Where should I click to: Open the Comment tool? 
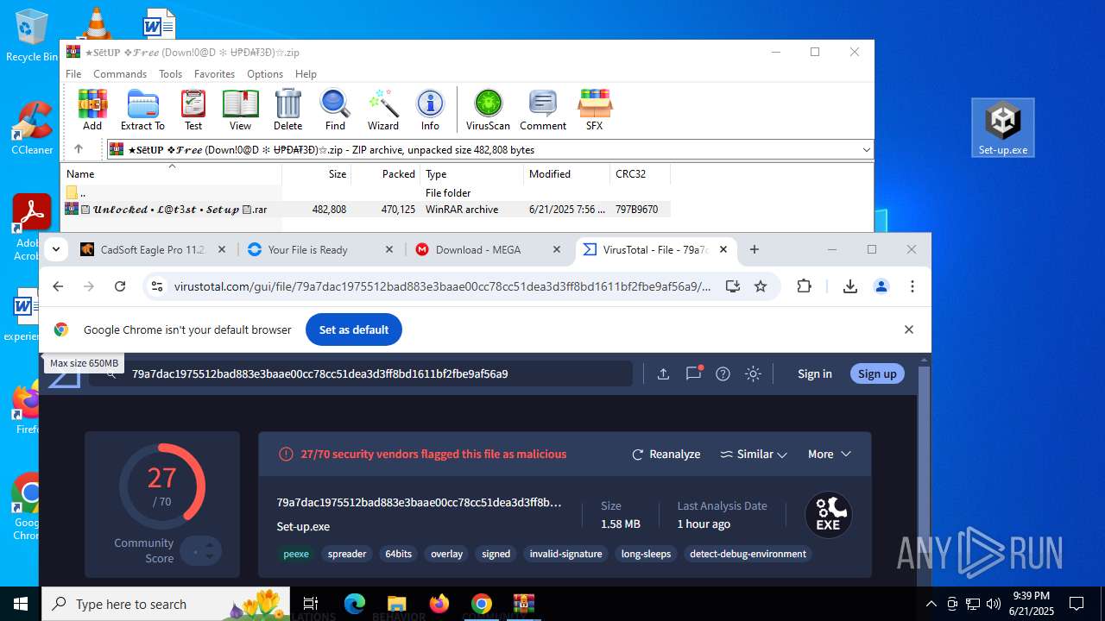point(543,110)
